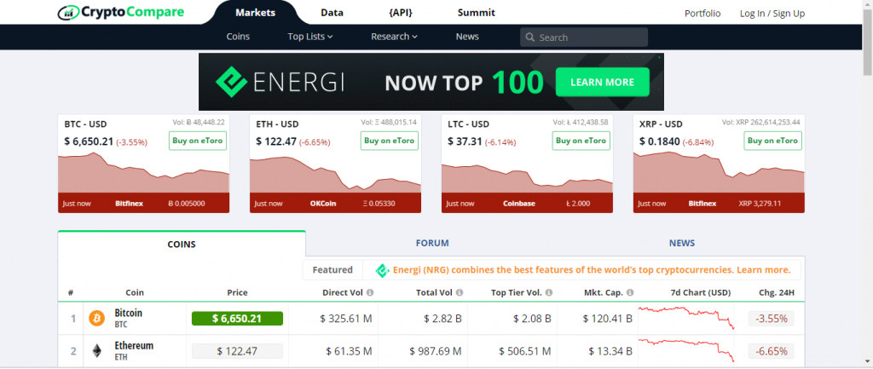Click Bitcoin market cap $ 120.41 B
This screenshot has width=873, height=369.
608,319
